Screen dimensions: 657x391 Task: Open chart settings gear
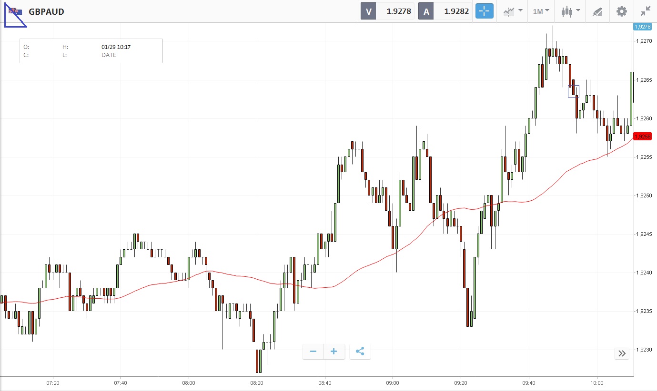tap(622, 11)
